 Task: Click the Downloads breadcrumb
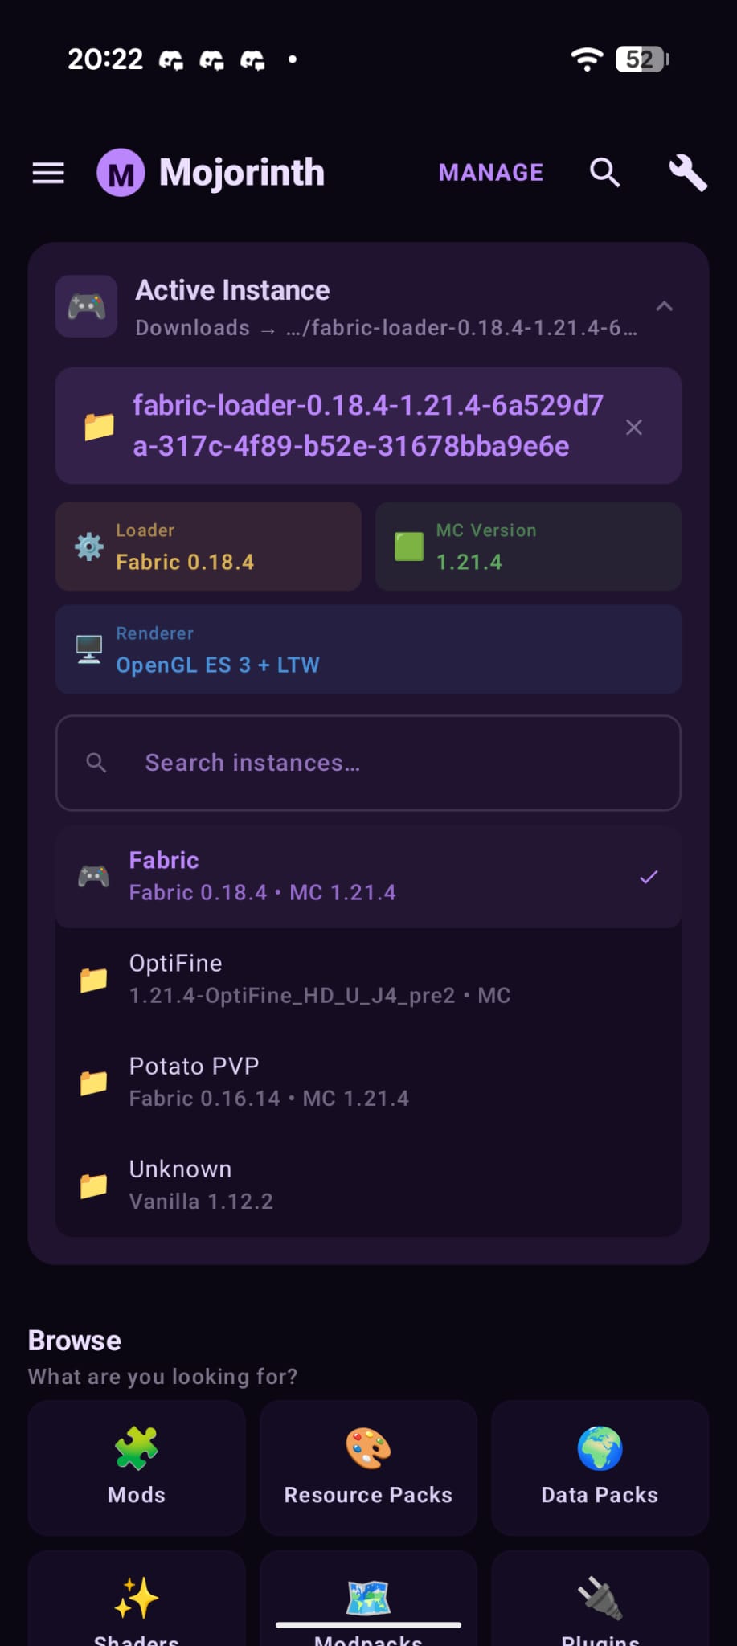(x=193, y=328)
